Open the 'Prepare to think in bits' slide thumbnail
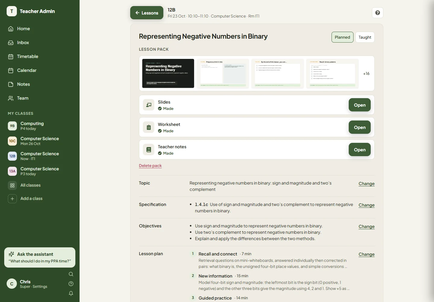This screenshot has width=434, height=302. pos(223,73)
